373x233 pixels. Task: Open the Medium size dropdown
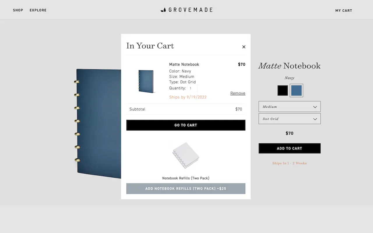click(x=289, y=107)
